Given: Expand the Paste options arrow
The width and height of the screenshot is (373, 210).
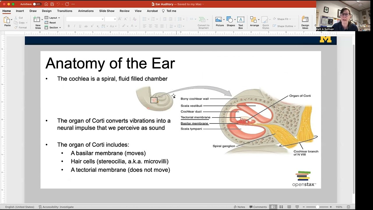Looking at the screenshot, I should [x=12, y=20].
